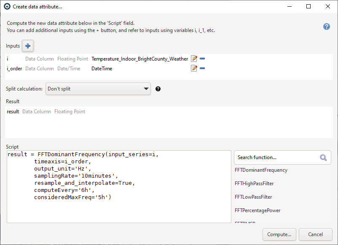The width and height of the screenshot is (338, 245).
Task: Maximize the Create data attribute window
Action: click(308, 6)
